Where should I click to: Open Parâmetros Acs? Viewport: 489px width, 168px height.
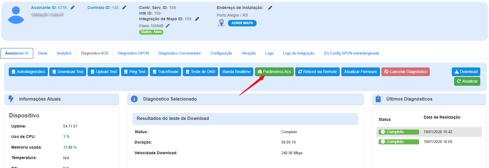pos(274,72)
